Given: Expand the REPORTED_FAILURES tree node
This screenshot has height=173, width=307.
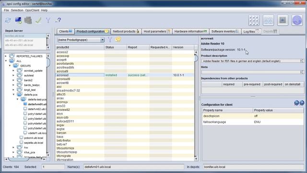Looking at the screenshot, I should (x=6, y=56).
